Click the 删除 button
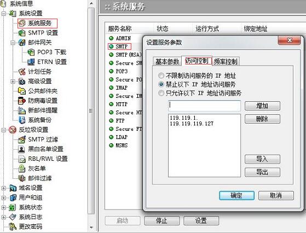This screenshot has width=306, height=233. point(262,119)
